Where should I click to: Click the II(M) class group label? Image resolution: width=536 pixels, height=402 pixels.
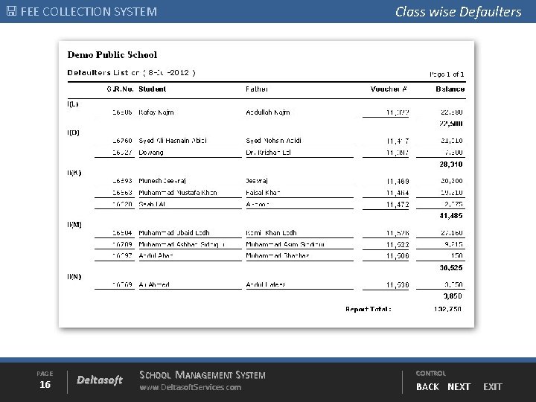coord(74,225)
